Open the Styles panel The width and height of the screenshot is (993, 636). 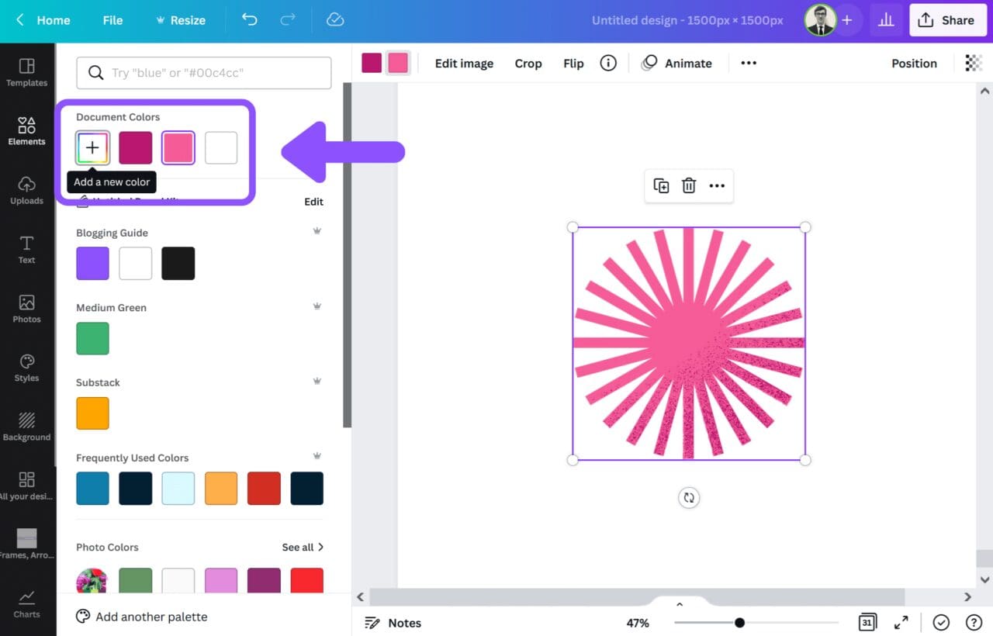[26, 368]
